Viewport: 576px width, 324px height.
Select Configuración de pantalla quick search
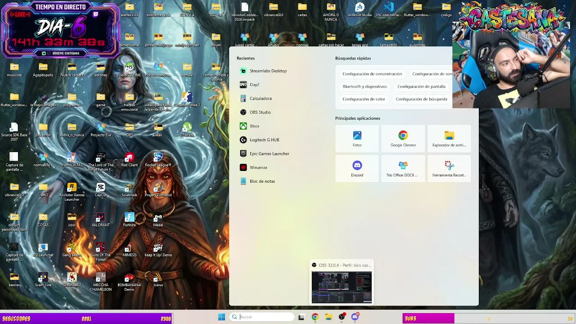coord(421,86)
